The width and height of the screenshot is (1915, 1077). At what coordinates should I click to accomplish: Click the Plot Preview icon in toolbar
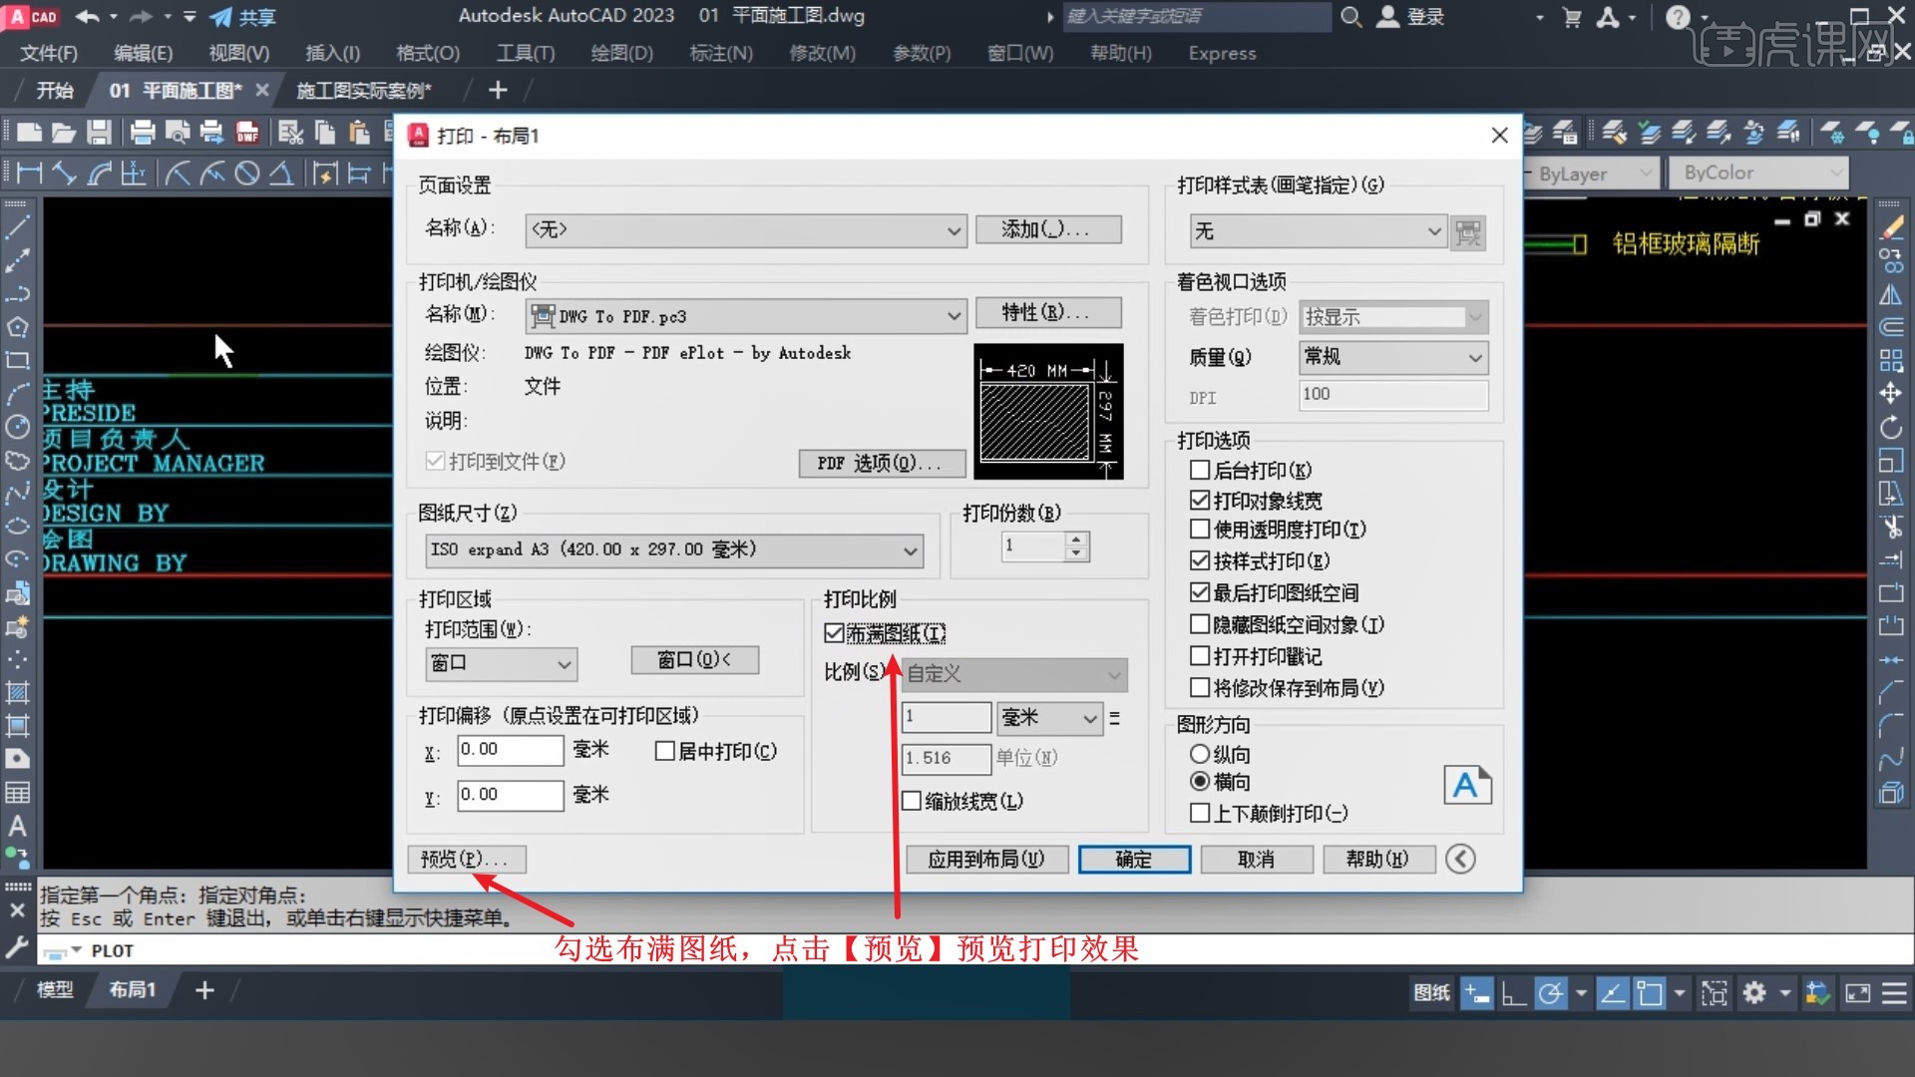(178, 132)
